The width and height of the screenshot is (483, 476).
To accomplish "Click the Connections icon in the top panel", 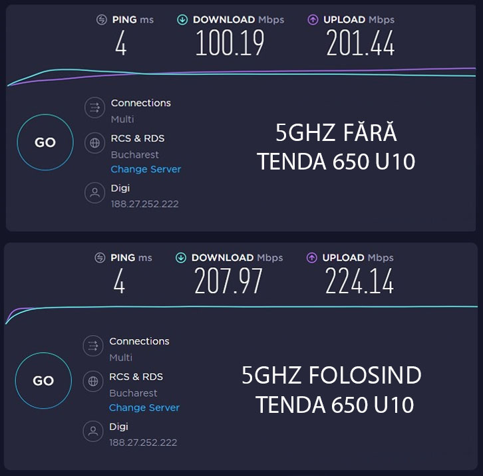I will pos(94,108).
